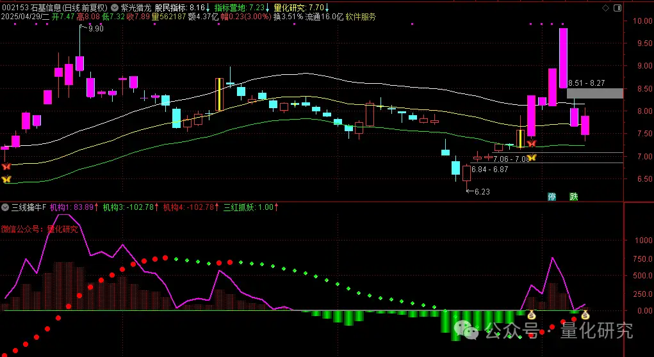Click the 紫光猎龙 indicator name
The width and height of the screenshot is (654, 357).
point(136,8)
